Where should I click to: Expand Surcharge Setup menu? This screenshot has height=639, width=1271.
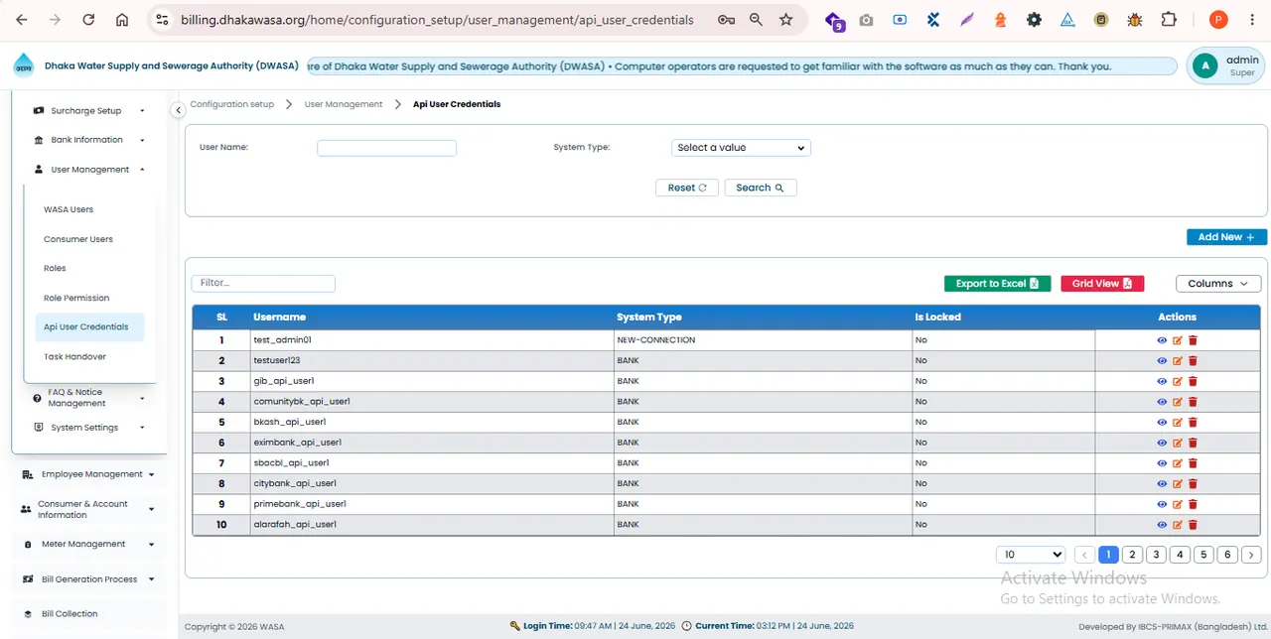tap(89, 111)
